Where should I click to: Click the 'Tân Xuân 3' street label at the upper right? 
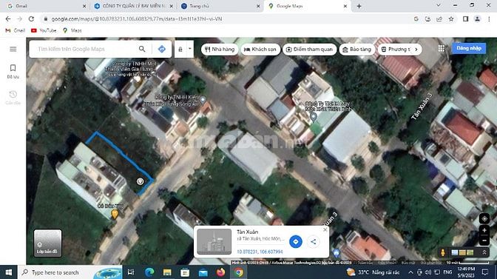pyautogui.click(x=422, y=107)
